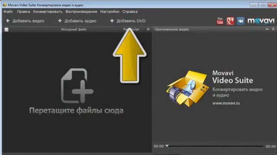Click the right 00:00 duration label
Image resolution: width=277 pixels, height=155 pixels.
click(x=271, y=146)
